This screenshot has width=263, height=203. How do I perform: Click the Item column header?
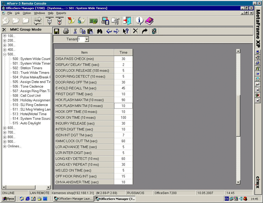coord(84,52)
